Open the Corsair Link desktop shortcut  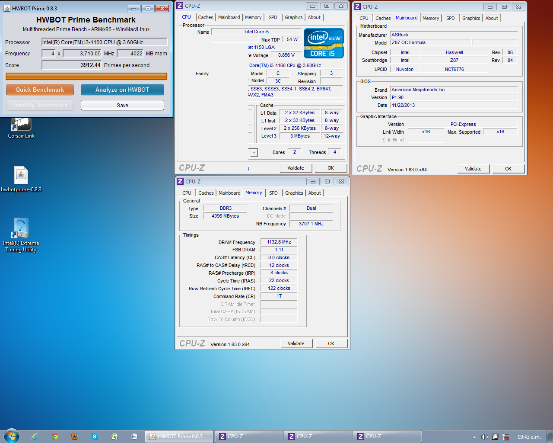[21, 128]
